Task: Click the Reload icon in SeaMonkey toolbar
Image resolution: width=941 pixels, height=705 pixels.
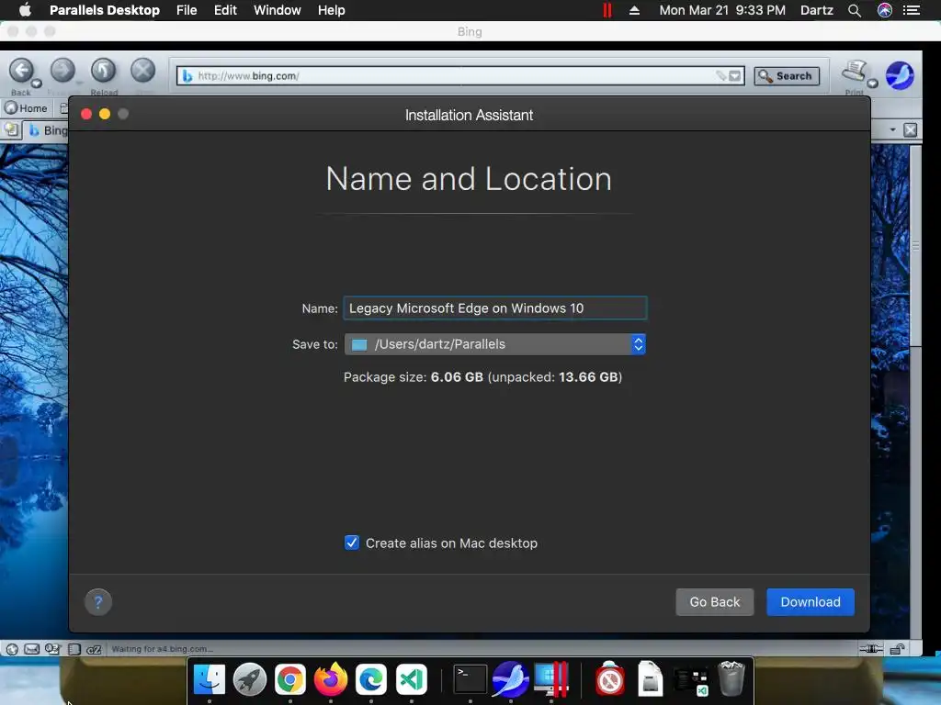Action: pyautogui.click(x=103, y=71)
